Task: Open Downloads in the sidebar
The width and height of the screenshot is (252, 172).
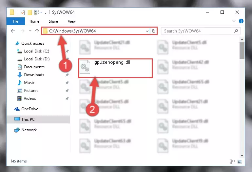Action: (x=34, y=75)
